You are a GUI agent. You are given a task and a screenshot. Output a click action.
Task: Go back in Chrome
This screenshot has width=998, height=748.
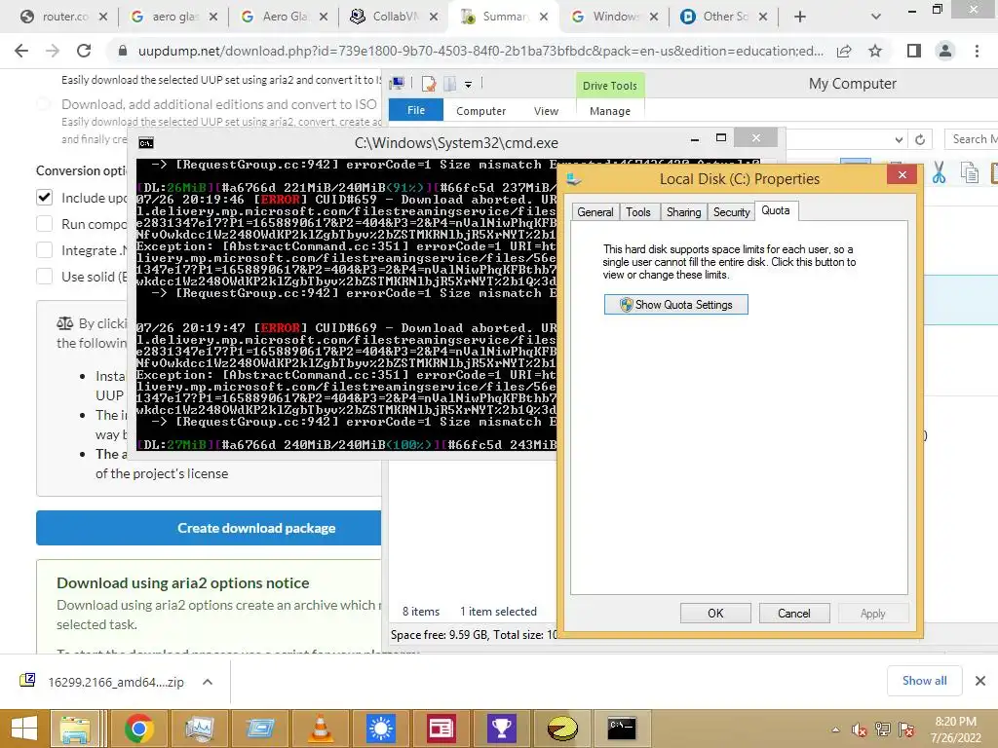21,51
